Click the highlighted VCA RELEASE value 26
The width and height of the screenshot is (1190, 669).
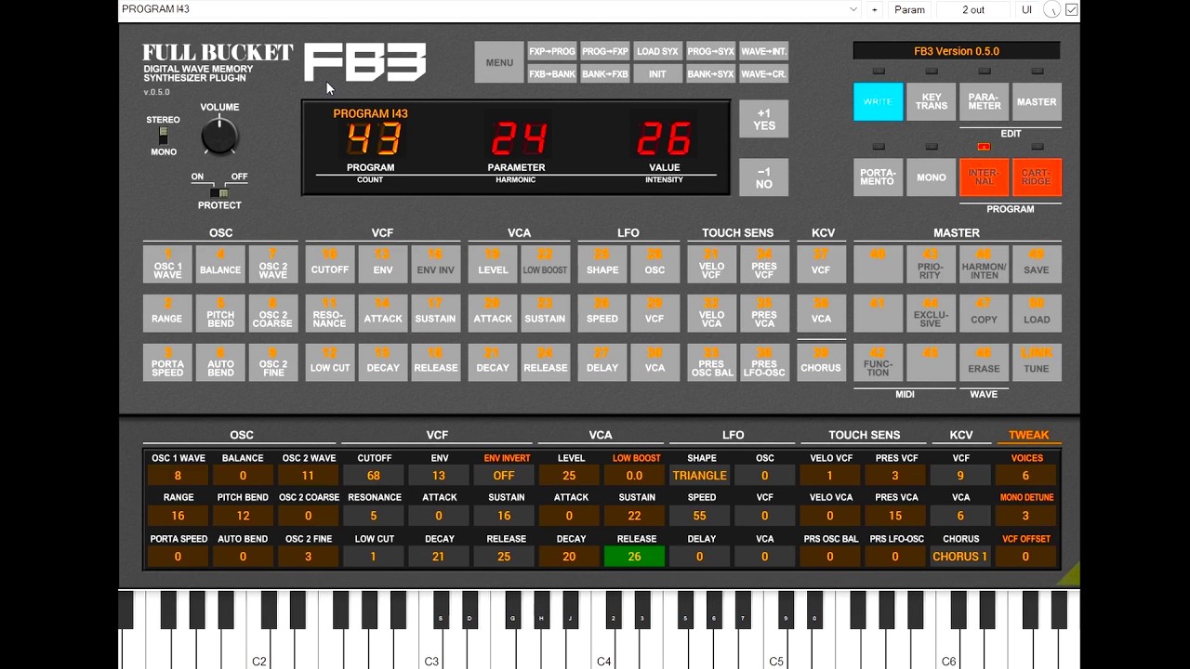point(634,557)
